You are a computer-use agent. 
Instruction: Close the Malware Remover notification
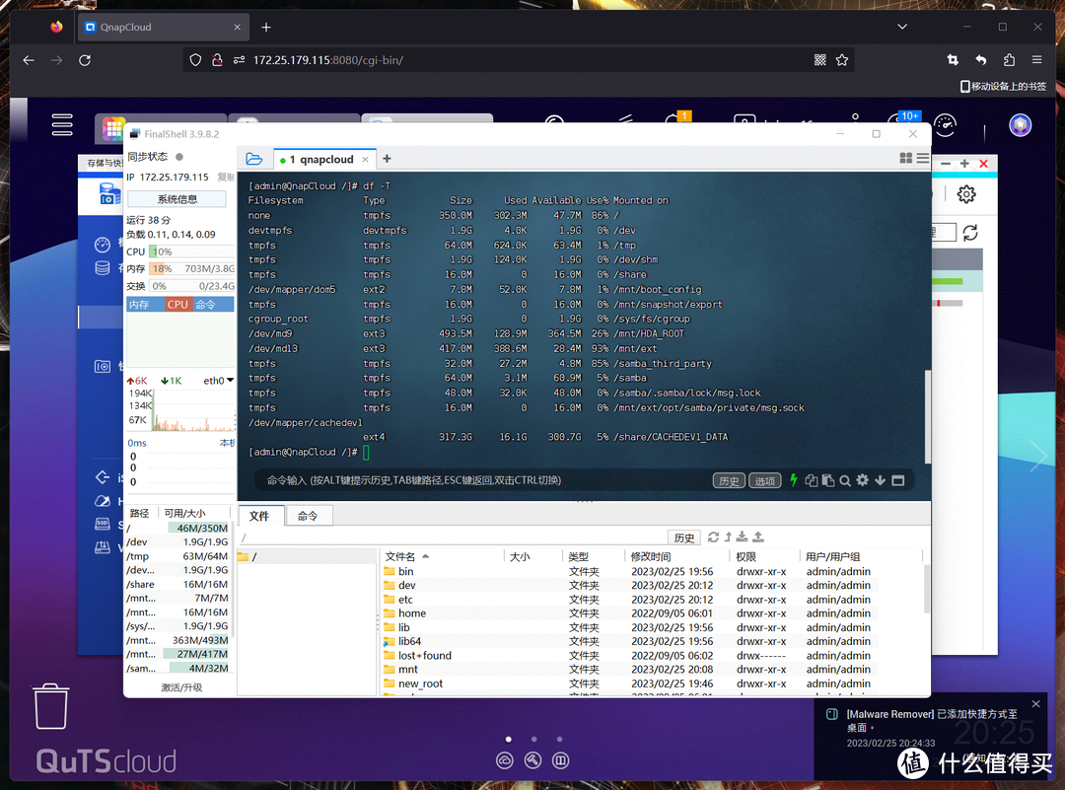[1035, 704]
